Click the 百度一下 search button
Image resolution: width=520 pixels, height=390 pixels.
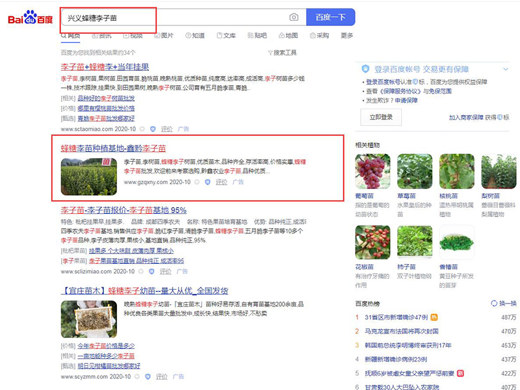pyautogui.click(x=330, y=18)
